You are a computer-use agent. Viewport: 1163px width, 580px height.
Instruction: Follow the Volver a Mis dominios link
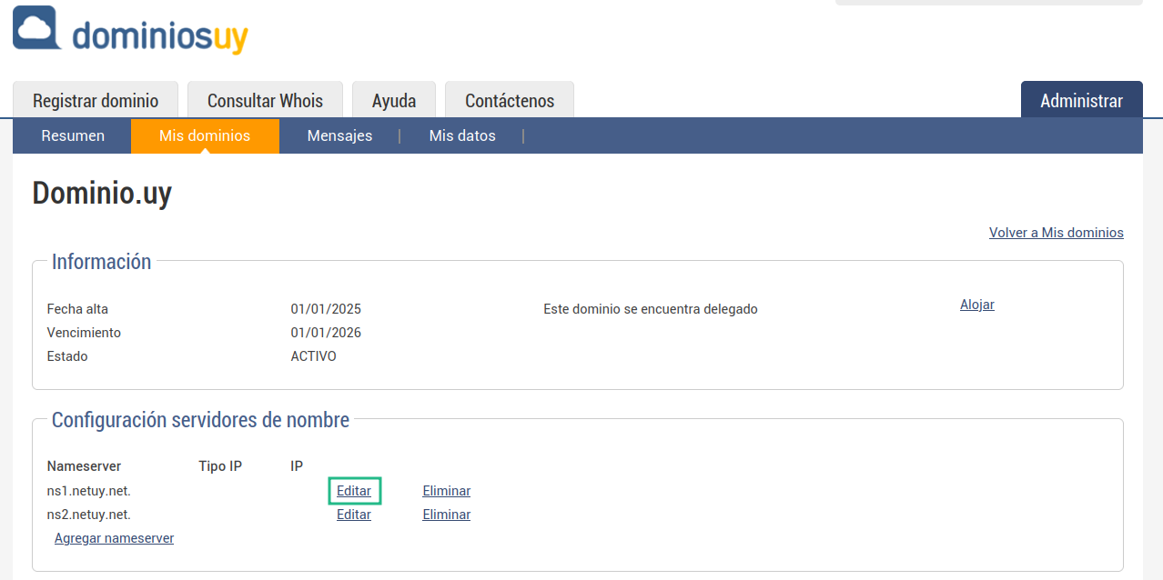pyautogui.click(x=1056, y=233)
